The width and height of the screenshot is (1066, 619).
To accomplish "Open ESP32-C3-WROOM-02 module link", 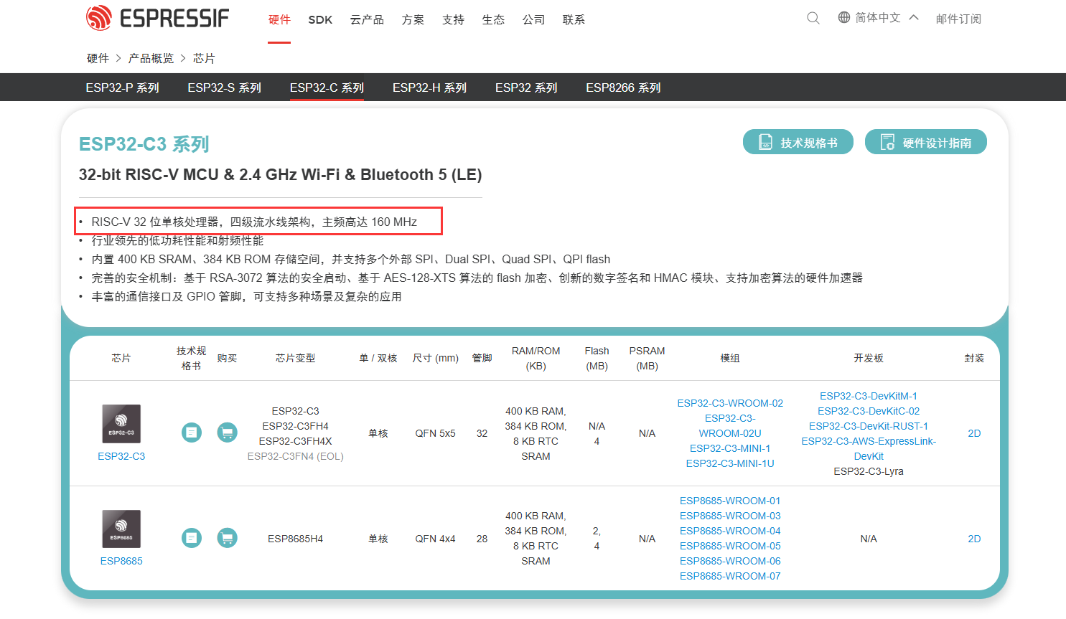I will 730,403.
